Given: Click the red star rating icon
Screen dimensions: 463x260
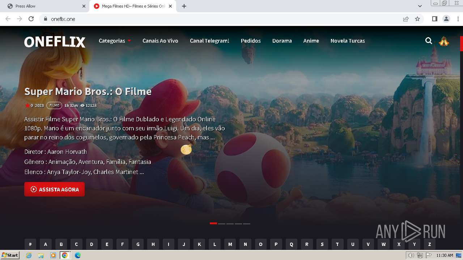Looking at the screenshot, I should click(x=27, y=105).
